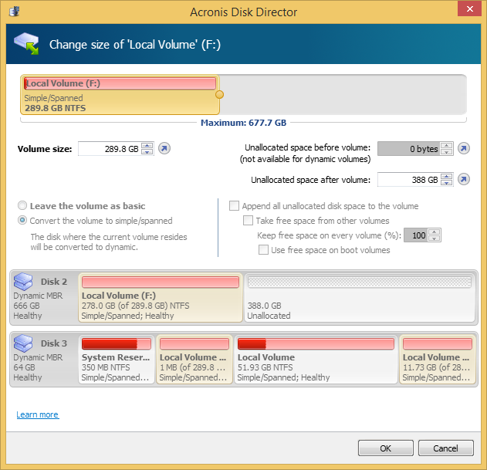Close the Acronis Disk Director window
The width and height of the screenshot is (487, 470).
pos(469,8)
